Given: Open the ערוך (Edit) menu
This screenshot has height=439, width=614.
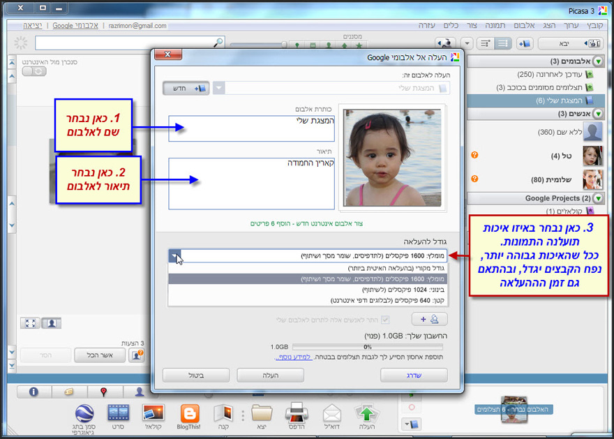Looking at the screenshot, I should tap(571, 25).
